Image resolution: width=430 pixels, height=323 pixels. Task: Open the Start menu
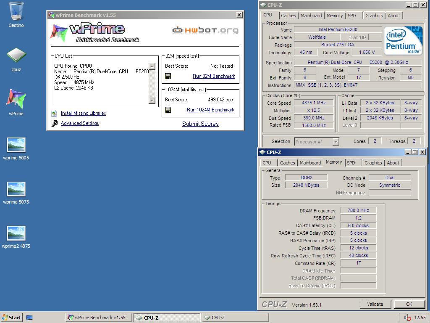[x=11, y=318]
